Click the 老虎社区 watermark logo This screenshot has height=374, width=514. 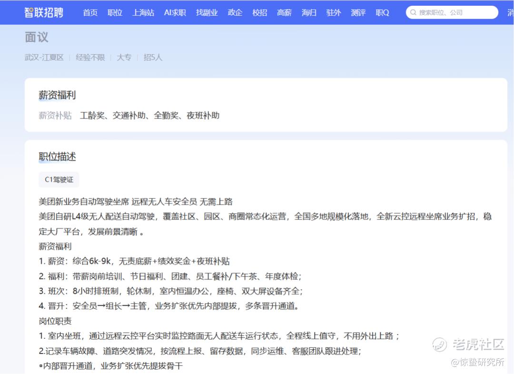tap(468, 344)
